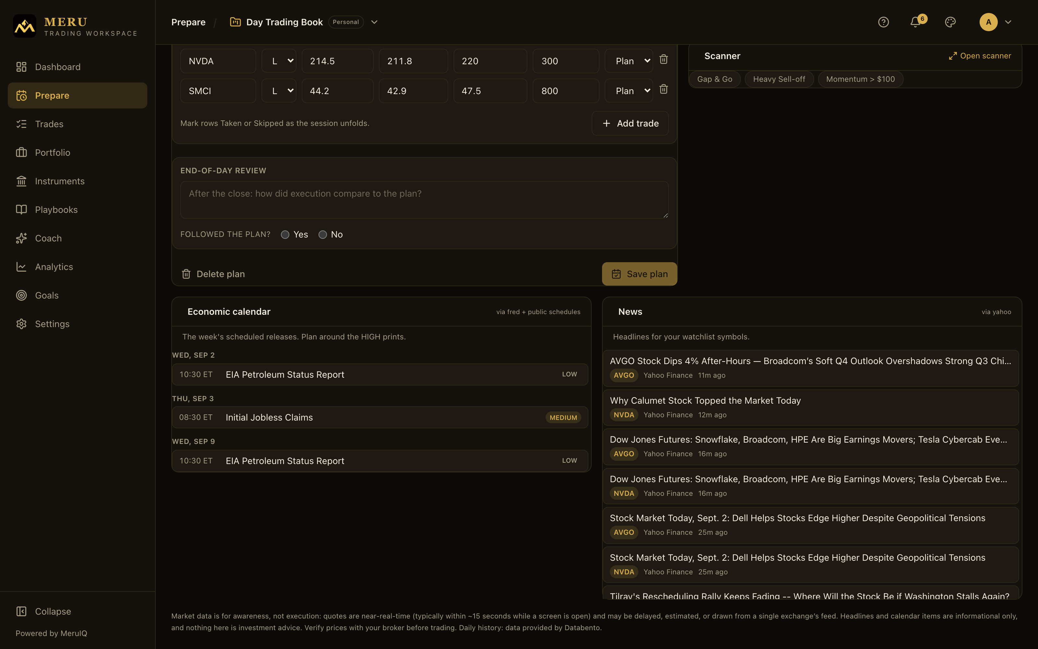The image size is (1038, 649).
Task: Click the Playbooks book icon
Action: pos(21,210)
